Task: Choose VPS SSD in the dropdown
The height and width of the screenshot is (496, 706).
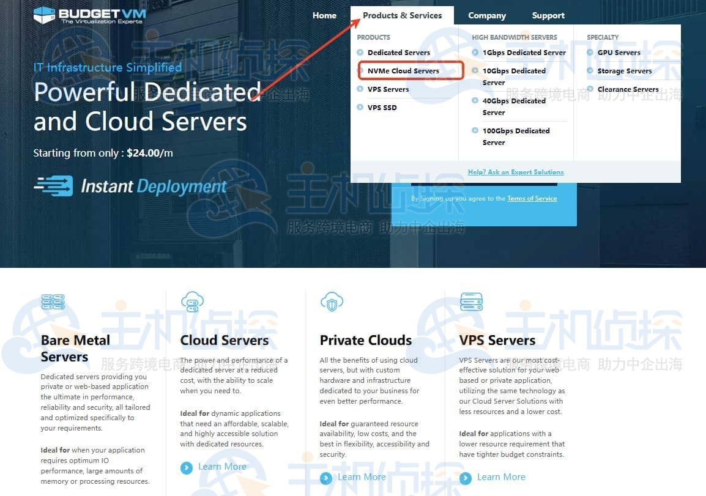Action: (382, 108)
